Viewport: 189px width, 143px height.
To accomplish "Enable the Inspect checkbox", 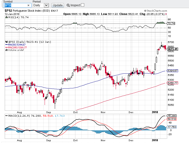I will (82, 5).
